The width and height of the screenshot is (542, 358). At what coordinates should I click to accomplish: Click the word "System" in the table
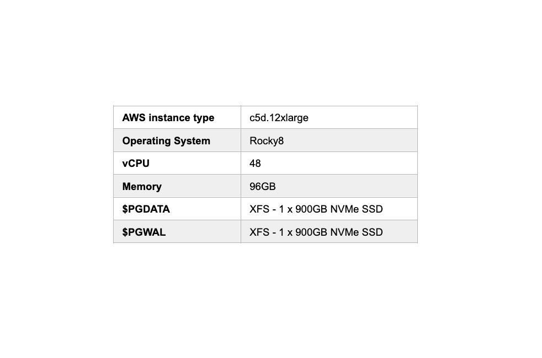click(x=192, y=141)
